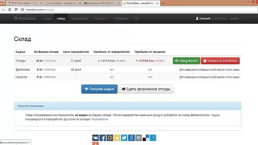
Task: Click the 'Обратите внимание' notice header
Action: (127, 106)
